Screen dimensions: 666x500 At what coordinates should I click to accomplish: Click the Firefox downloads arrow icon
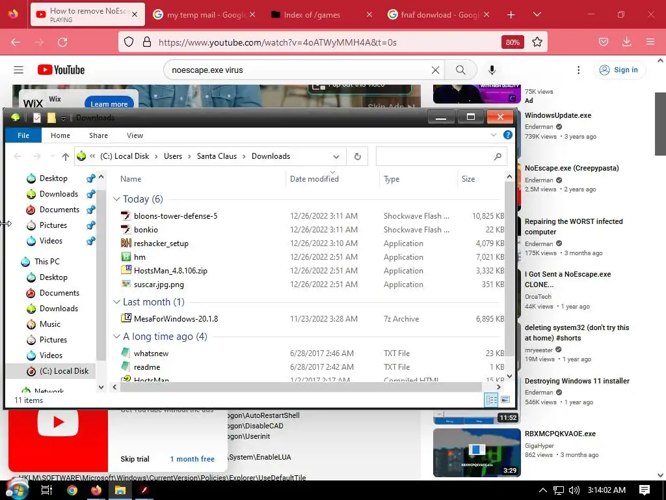tap(626, 42)
